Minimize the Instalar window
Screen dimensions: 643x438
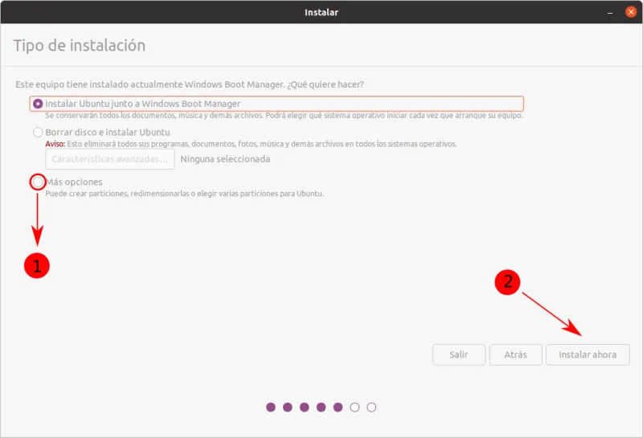(610, 12)
